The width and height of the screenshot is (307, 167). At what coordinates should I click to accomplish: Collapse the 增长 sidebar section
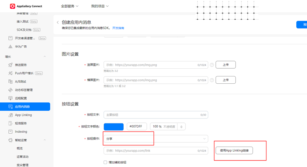(45, 57)
